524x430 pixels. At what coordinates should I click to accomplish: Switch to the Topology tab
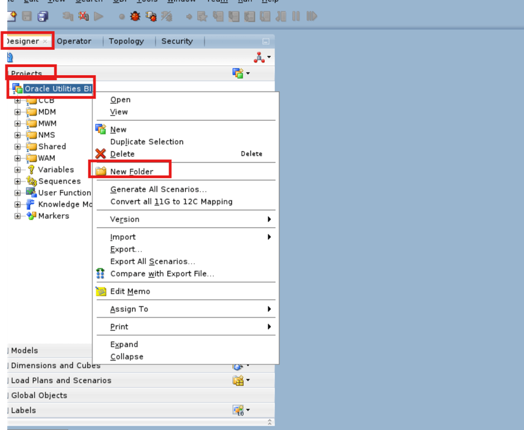point(126,40)
